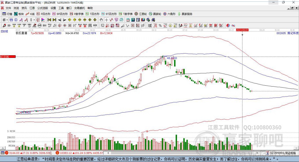Open the 工具 menu
This screenshot has height=162, width=299.
61,8
